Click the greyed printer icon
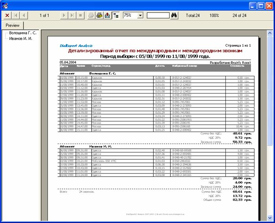Viewport: 275px width, 223px height. pyautogui.click(x=91, y=15)
